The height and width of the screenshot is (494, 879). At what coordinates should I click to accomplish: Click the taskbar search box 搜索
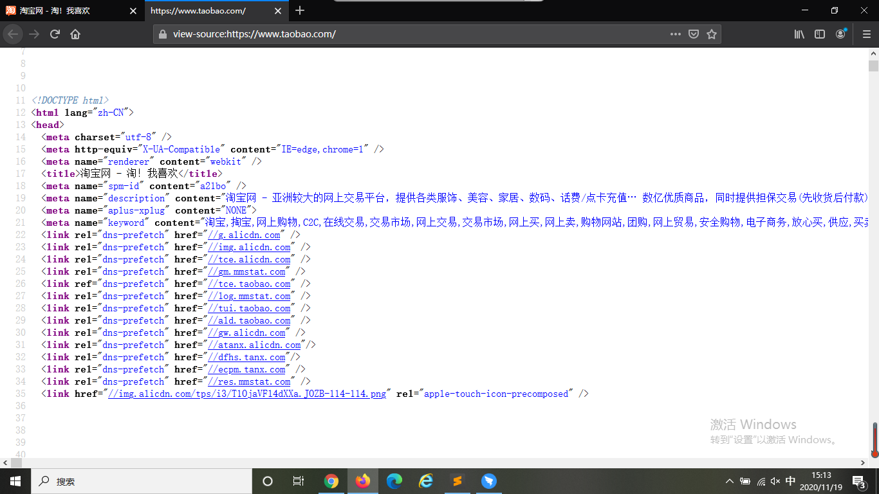[x=142, y=481]
